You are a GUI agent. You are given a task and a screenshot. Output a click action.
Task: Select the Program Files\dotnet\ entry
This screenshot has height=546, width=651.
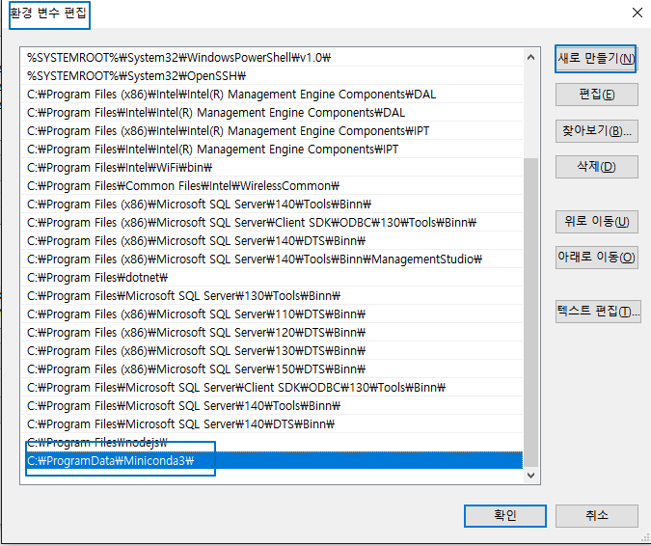(x=272, y=278)
